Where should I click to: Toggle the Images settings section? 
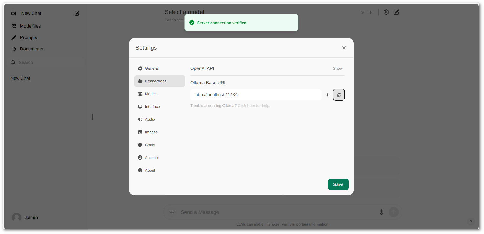click(151, 132)
